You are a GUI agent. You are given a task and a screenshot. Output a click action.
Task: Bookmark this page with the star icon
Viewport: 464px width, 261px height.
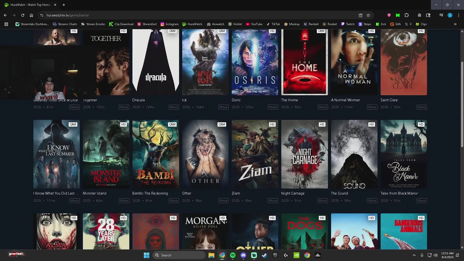[x=368, y=15]
